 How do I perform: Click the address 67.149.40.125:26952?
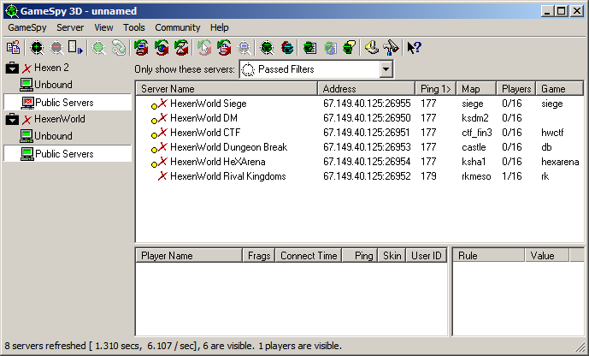[x=367, y=176]
